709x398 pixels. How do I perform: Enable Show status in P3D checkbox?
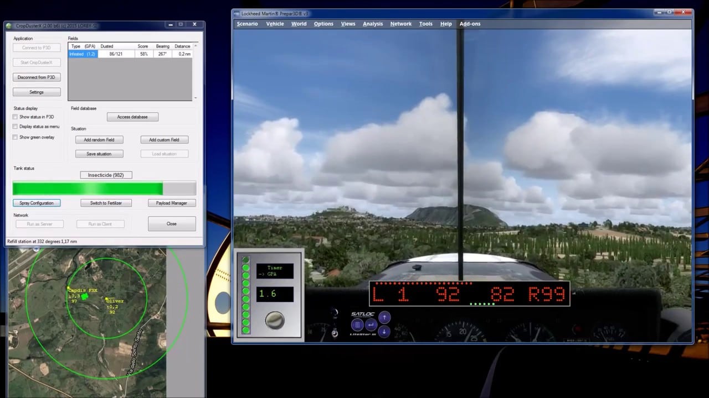tap(16, 117)
